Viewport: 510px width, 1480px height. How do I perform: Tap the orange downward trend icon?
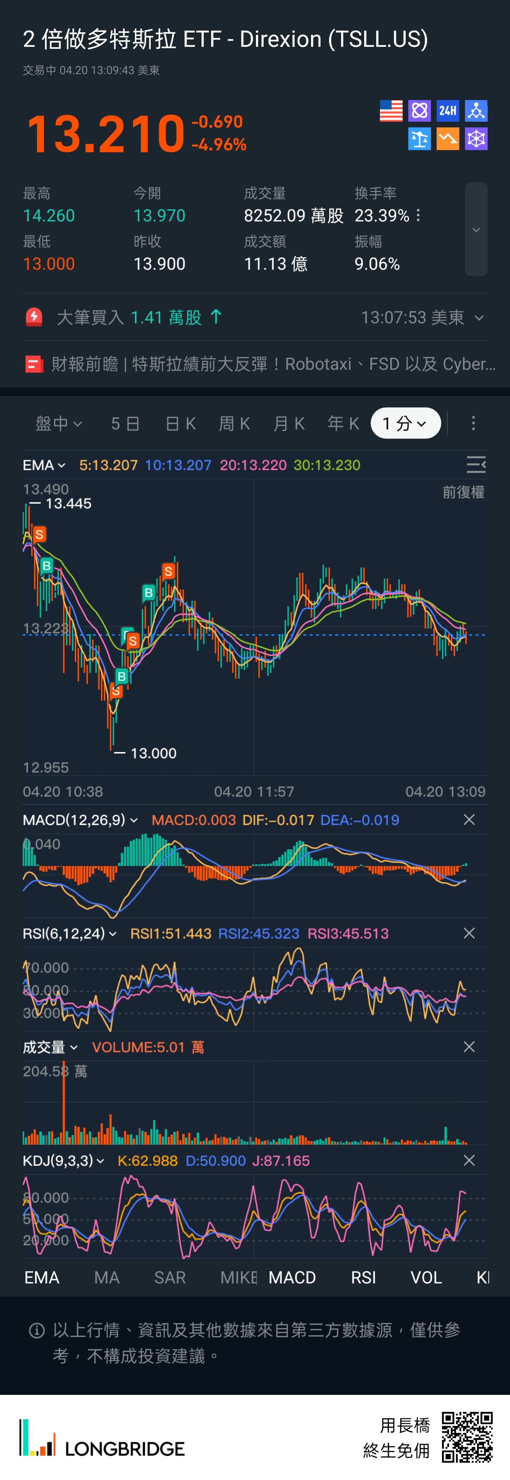tap(447, 139)
